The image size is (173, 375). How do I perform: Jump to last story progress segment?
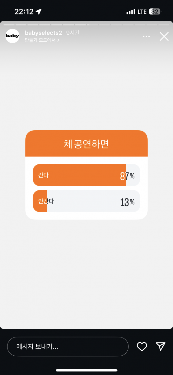[x=164, y=25]
